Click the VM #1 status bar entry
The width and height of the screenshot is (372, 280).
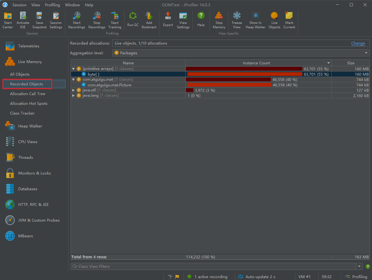304,277
